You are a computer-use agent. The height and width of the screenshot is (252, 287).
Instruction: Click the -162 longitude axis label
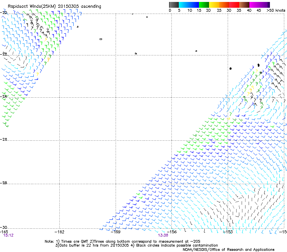[59, 232]
